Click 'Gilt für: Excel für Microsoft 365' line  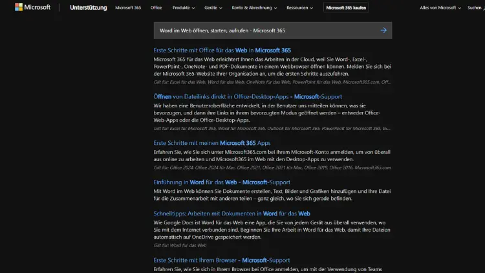272,129
